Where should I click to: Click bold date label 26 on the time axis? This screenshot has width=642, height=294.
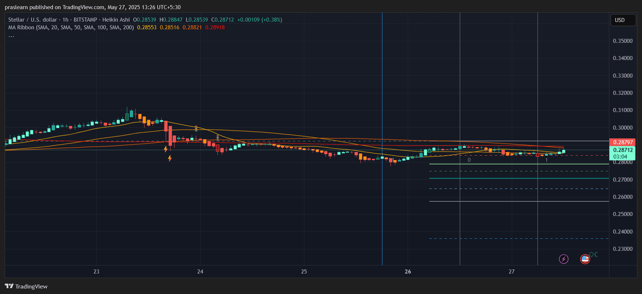pos(408,272)
